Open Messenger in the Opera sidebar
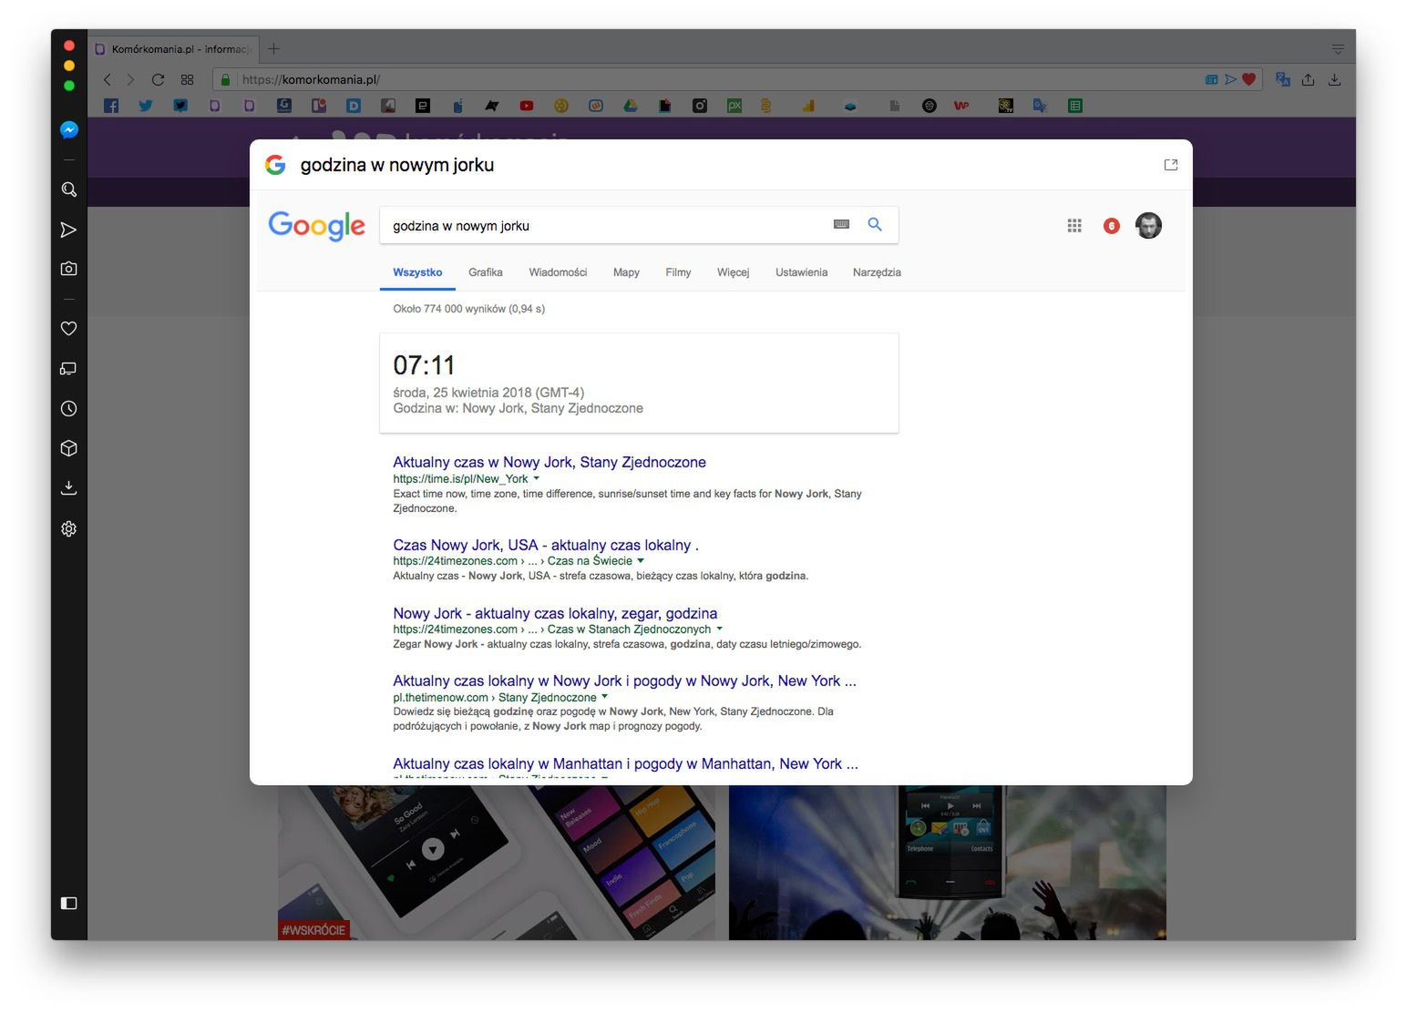This screenshot has width=1407, height=1013. point(68,130)
